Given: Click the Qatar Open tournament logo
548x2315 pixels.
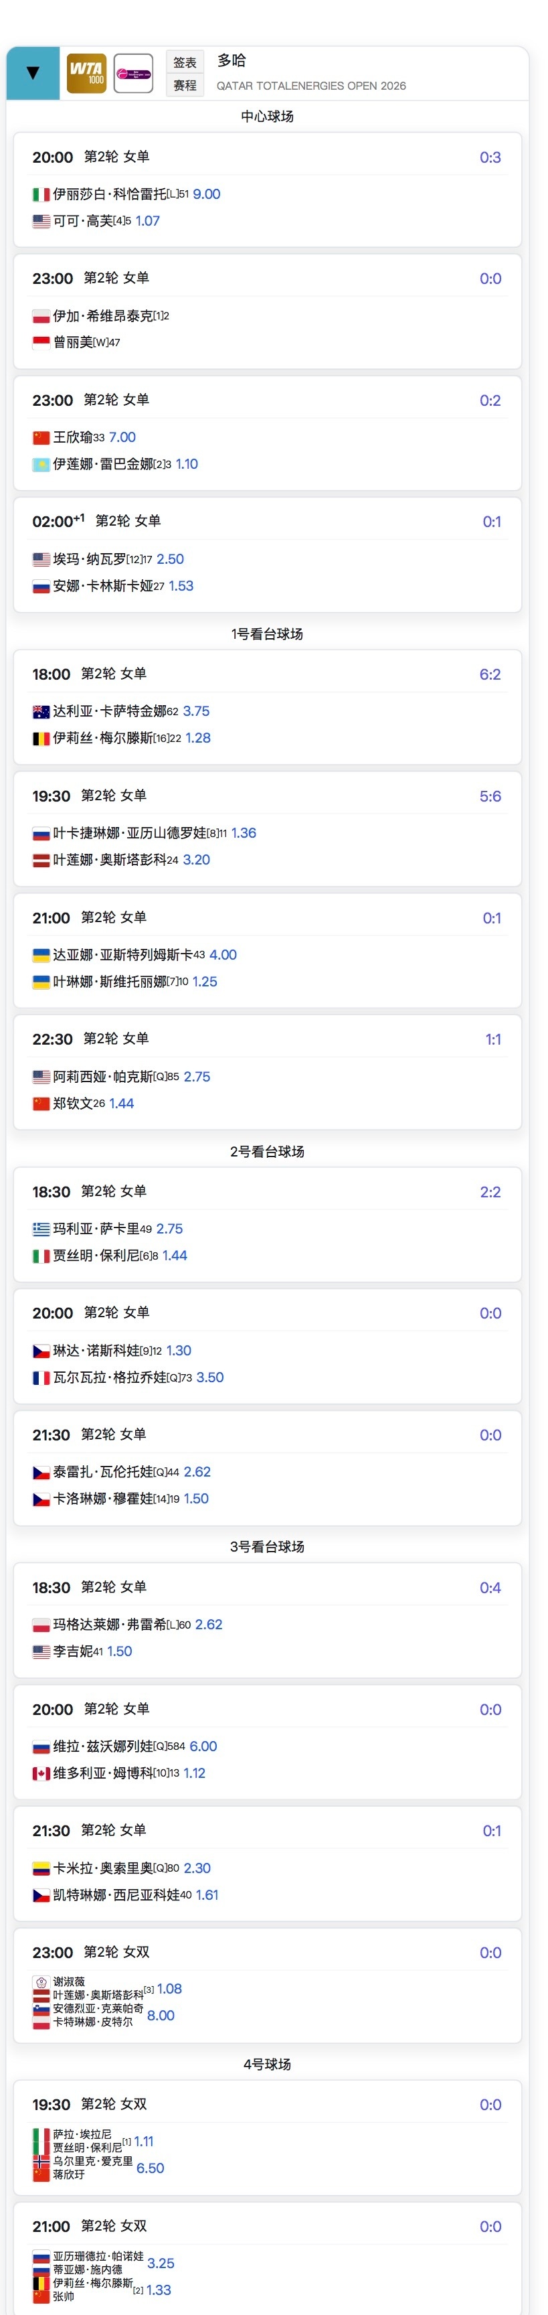Looking at the screenshot, I should [133, 73].
